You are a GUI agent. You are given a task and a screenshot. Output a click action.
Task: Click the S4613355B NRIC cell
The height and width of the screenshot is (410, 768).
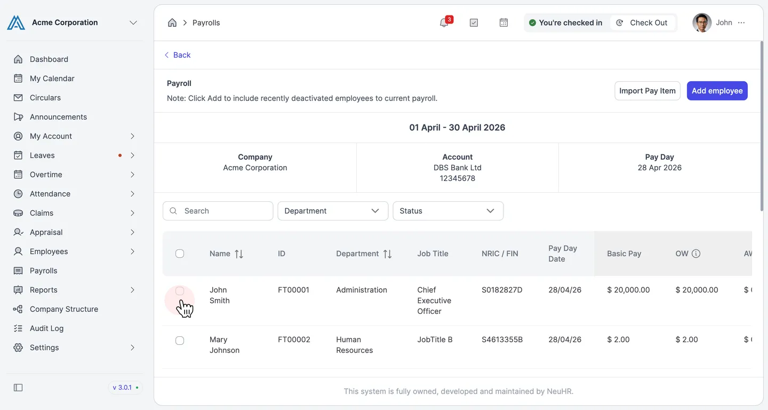point(502,340)
